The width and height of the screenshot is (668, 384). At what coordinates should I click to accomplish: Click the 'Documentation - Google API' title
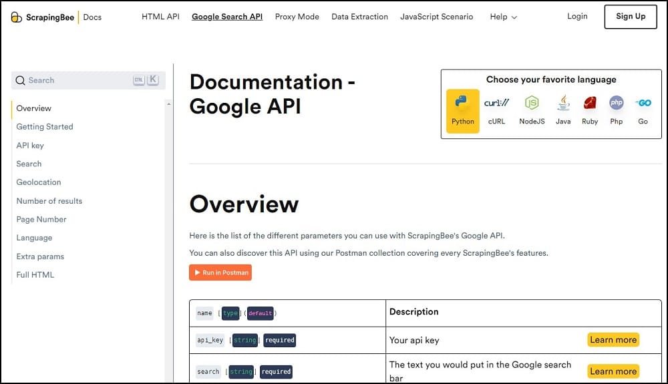coord(273,94)
